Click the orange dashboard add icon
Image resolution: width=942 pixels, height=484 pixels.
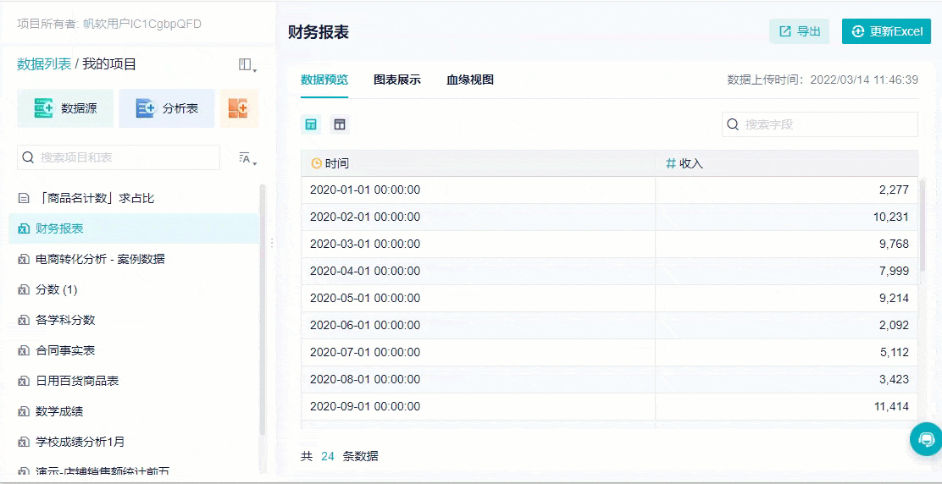coord(239,108)
